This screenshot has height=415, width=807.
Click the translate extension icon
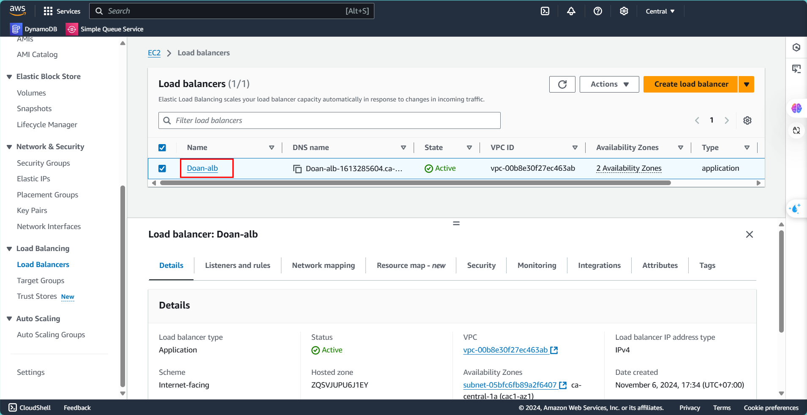796,131
